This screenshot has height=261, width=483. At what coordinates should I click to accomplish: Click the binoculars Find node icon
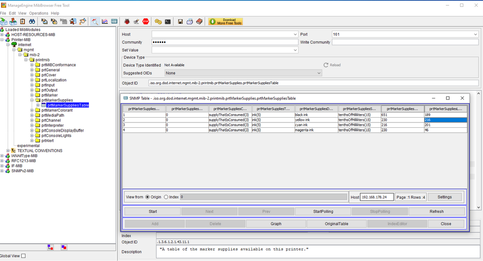click(x=32, y=21)
